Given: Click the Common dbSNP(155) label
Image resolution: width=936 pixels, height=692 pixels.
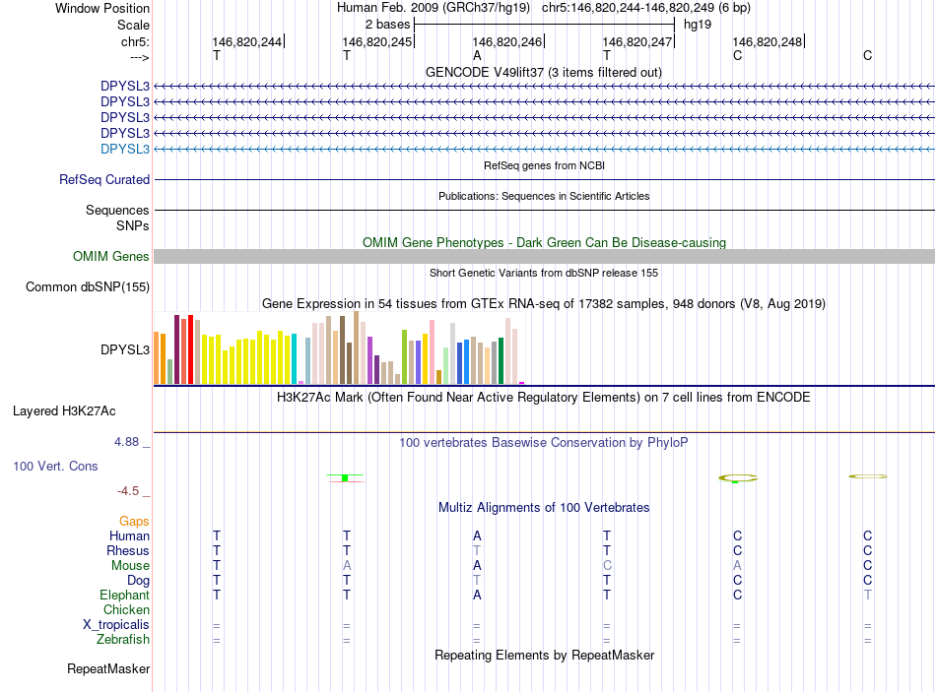Looking at the screenshot, I should (x=88, y=287).
